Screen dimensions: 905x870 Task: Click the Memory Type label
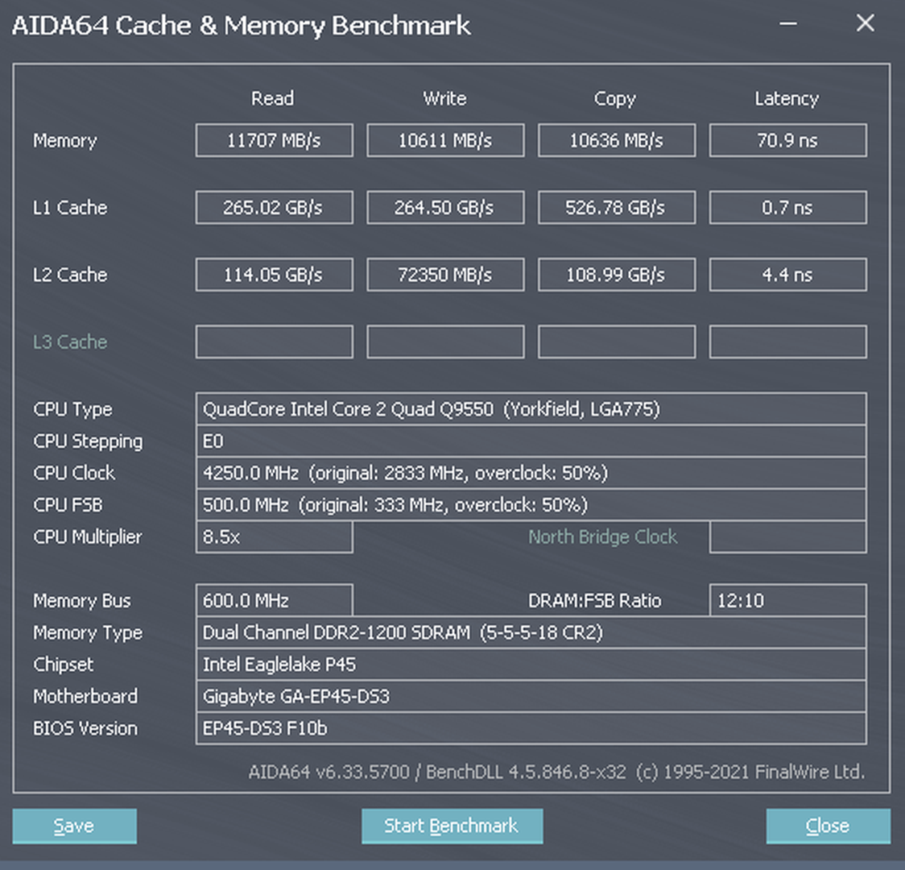88,633
